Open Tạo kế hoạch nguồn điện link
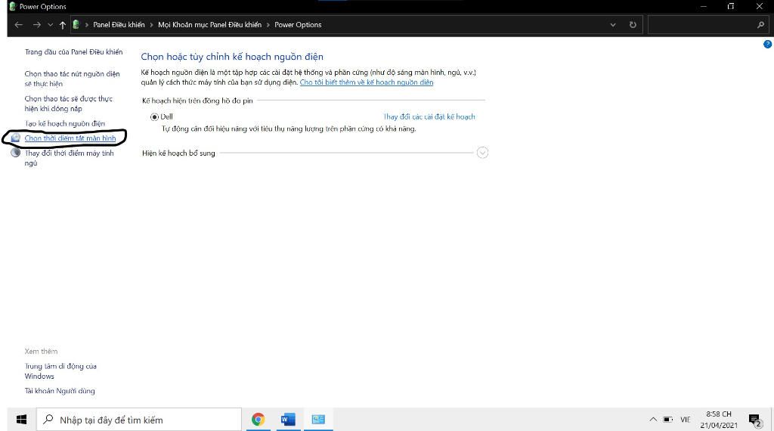774x431 pixels. click(x=65, y=123)
